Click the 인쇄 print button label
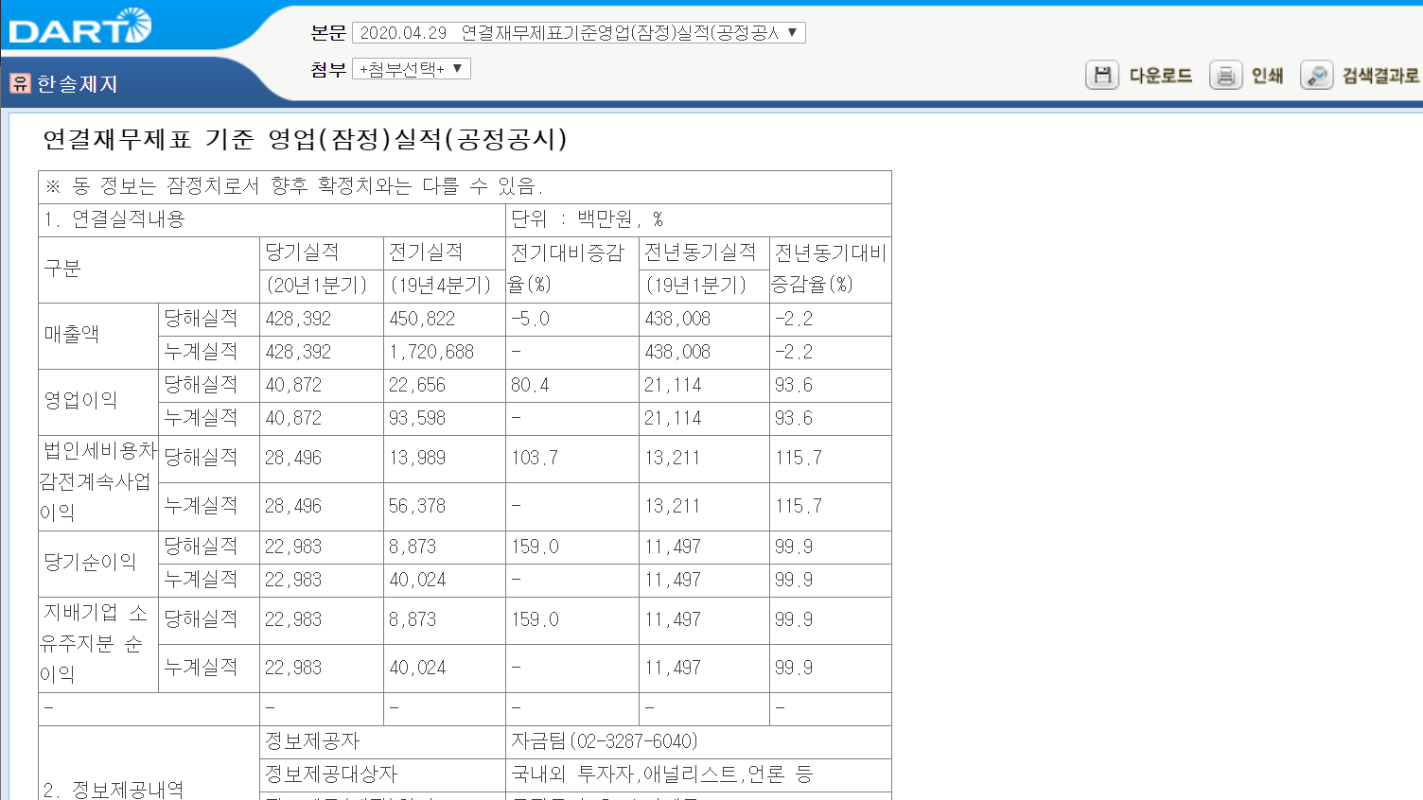 click(1267, 76)
